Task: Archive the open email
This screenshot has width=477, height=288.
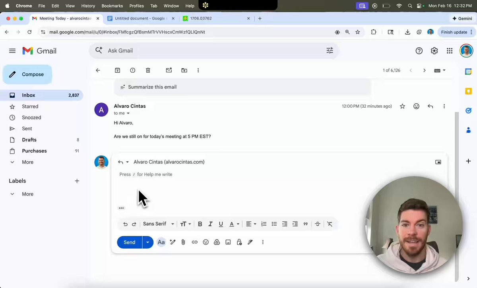Action: pos(117,70)
